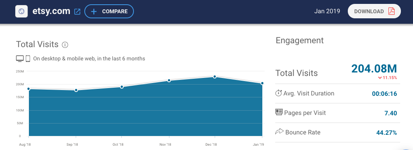413x150 pixels.
Task: Open Total Visits info tooltip icon
Action: point(65,45)
